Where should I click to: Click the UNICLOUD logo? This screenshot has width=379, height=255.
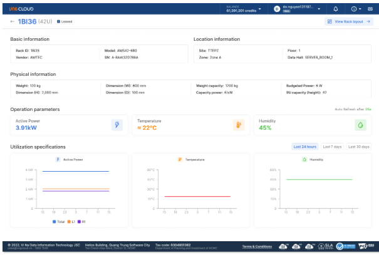coord(21,9)
